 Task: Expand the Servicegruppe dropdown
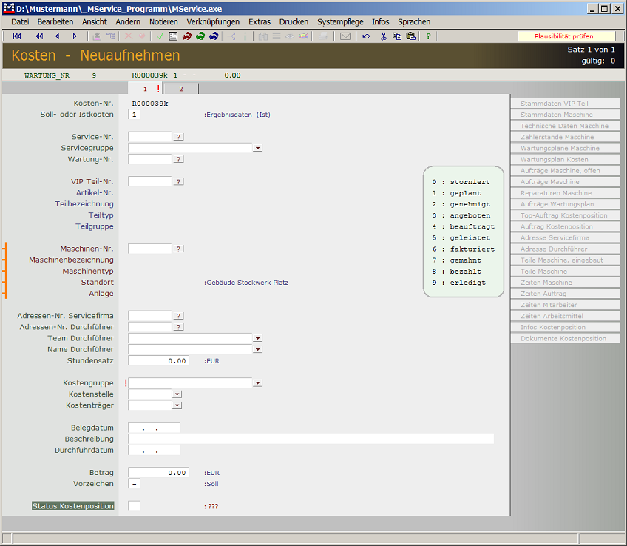click(257, 148)
